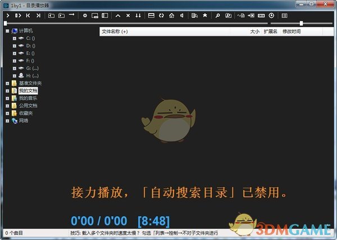Expand the 网络 tree node

[x=7, y=121]
